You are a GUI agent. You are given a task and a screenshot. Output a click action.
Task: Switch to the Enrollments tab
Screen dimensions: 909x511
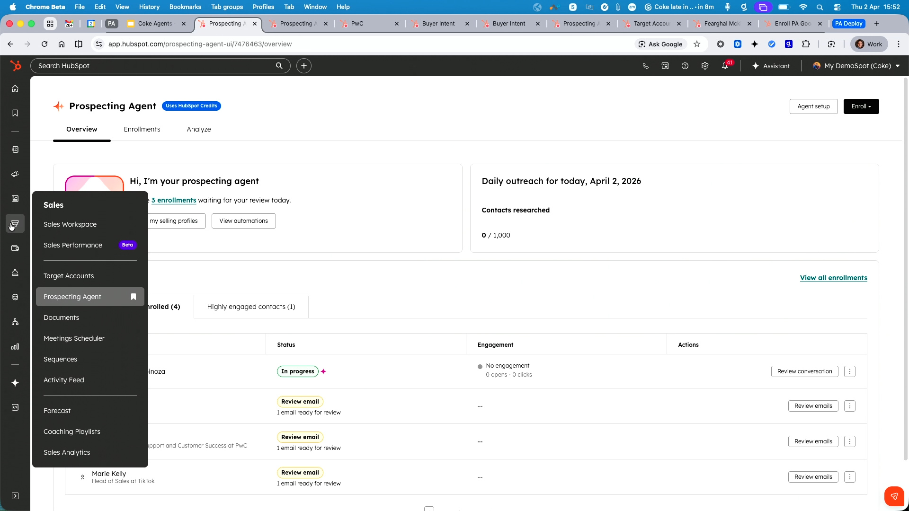[142, 129]
